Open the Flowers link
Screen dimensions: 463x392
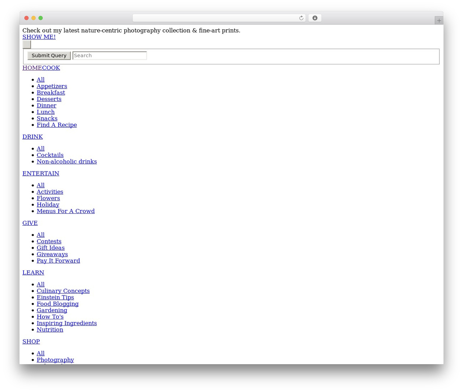click(48, 198)
